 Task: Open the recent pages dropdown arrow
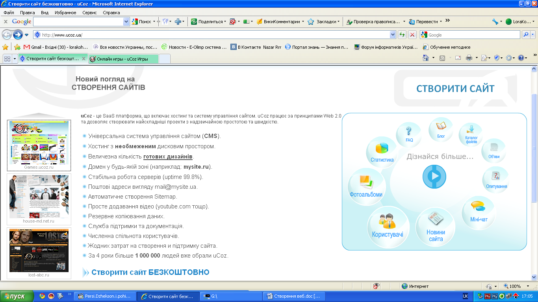[27, 35]
